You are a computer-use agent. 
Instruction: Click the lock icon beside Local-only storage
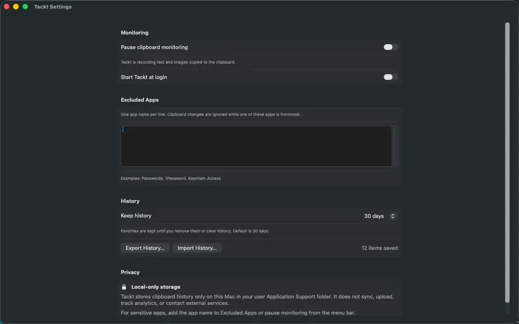[124, 287]
